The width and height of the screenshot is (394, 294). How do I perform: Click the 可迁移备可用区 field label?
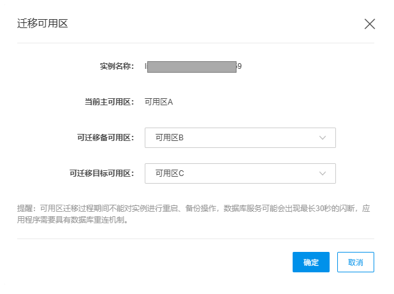click(x=105, y=138)
